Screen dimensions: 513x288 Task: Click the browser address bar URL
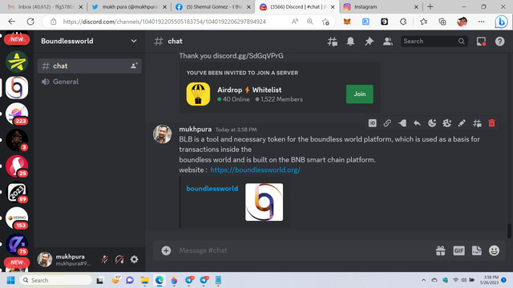click(x=164, y=22)
